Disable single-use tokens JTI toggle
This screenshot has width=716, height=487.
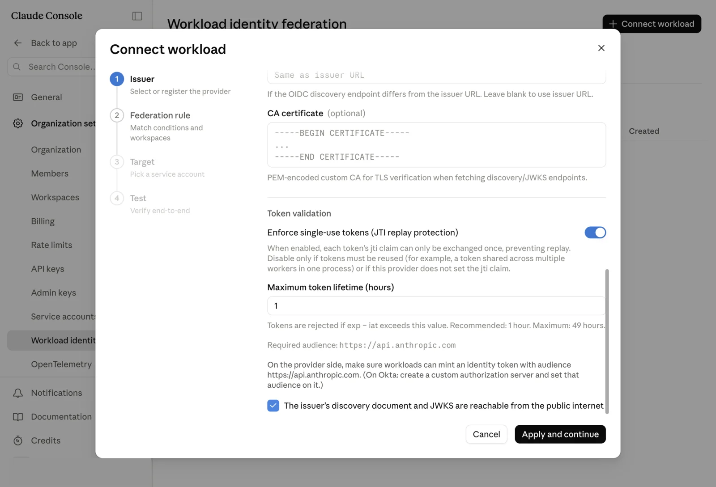click(595, 233)
